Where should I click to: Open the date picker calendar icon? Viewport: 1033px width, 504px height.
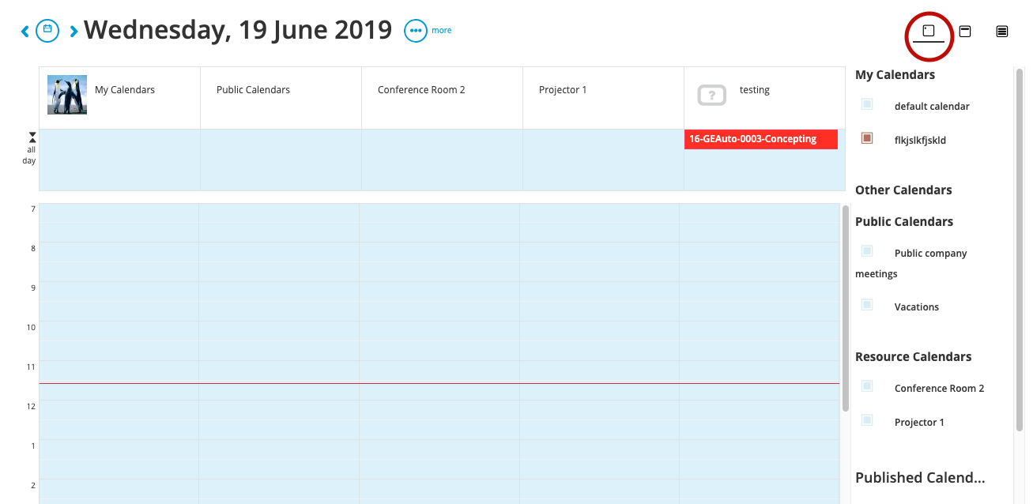click(48, 30)
